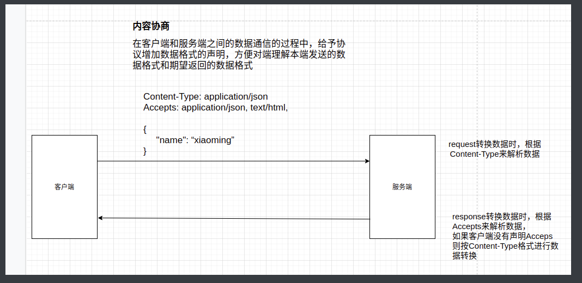Click the Content-Type: application/json header text
Viewport: 582px width, 283px height.
coord(205,96)
